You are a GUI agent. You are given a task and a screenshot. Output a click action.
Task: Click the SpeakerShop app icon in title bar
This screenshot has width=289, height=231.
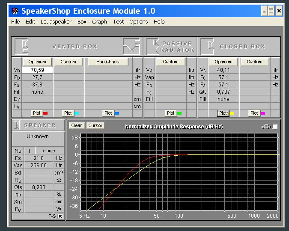(15, 11)
